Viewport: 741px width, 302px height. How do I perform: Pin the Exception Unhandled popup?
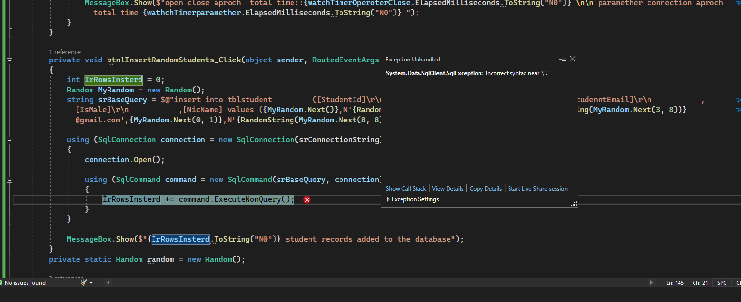click(x=563, y=59)
